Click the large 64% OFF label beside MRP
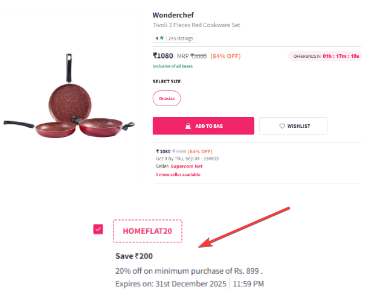 click(226, 56)
